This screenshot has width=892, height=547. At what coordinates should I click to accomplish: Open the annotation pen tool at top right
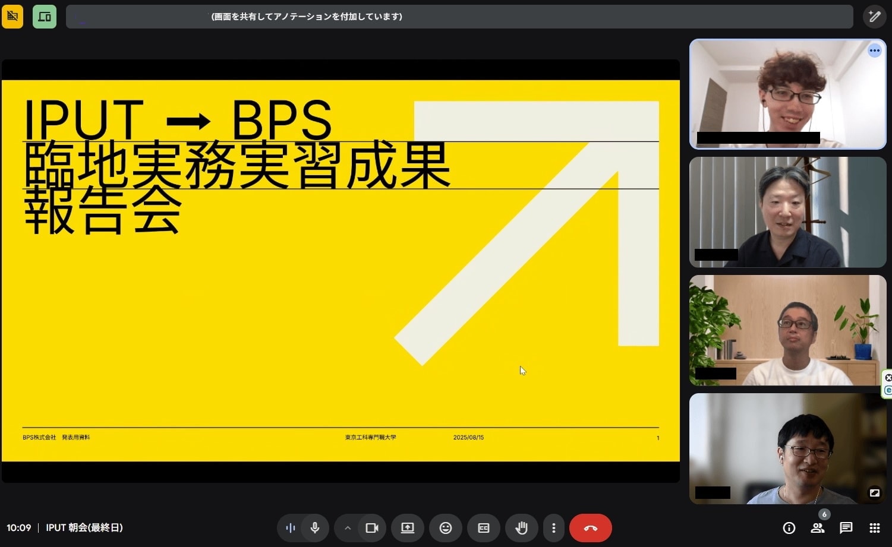(874, 17)
